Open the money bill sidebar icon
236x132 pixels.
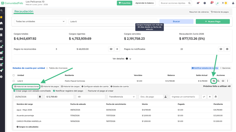1,29
